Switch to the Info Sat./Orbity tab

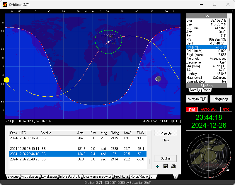[x=70, y=177]
